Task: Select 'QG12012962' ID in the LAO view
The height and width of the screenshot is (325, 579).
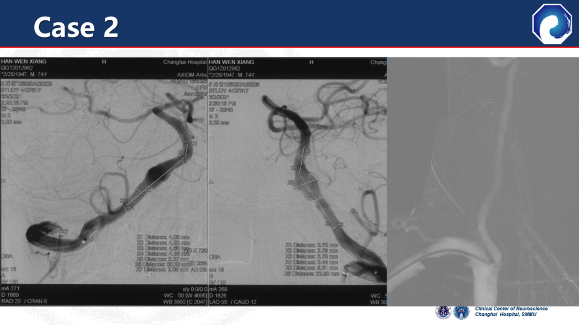Action: pyautogui.click(x=225, y=68)
